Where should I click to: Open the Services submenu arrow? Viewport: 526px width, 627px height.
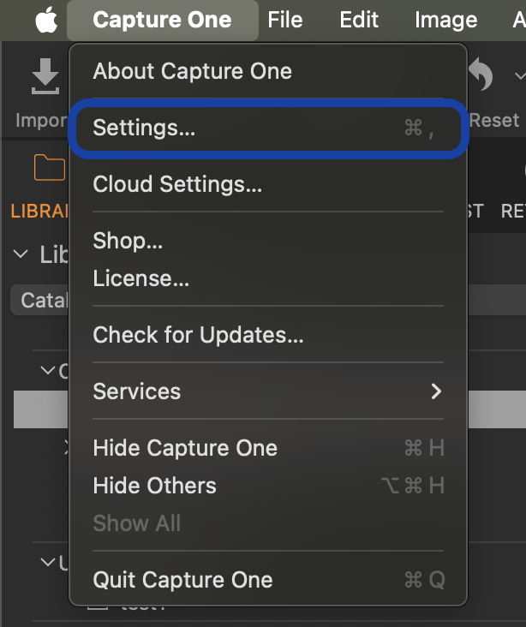(436, 391)
